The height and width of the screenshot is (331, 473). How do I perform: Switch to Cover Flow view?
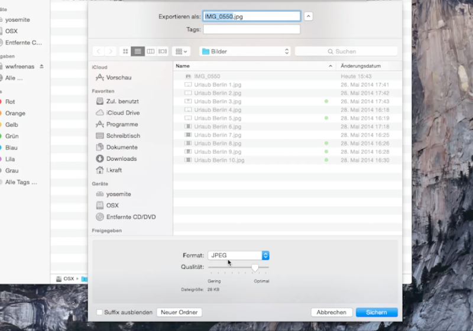[x=163, y=51]
